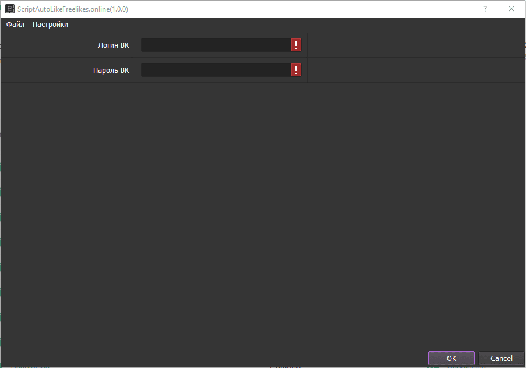Focus the Логин ВК input field

[216, 45]
